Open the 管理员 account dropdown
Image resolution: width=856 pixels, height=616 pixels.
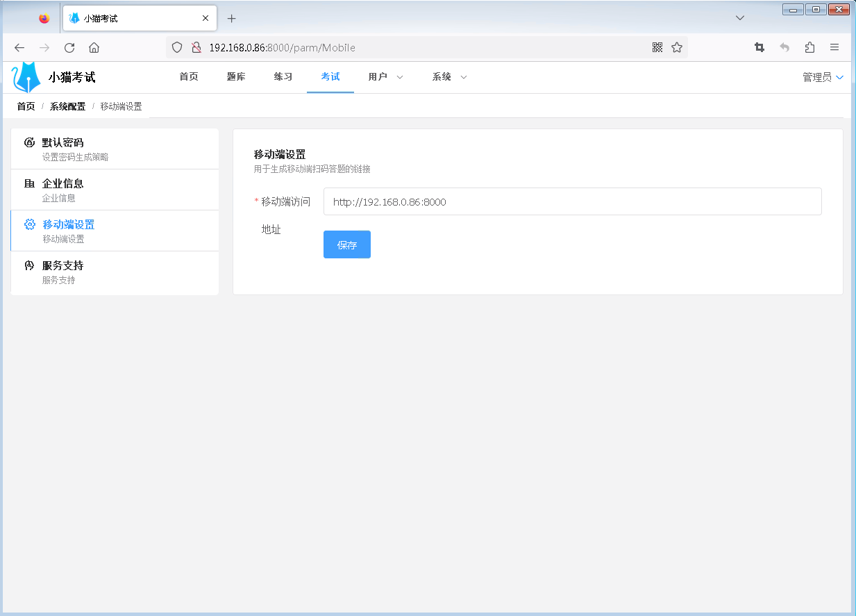[x=822, y=77]
